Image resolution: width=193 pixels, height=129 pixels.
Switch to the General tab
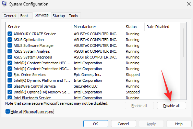10,16
